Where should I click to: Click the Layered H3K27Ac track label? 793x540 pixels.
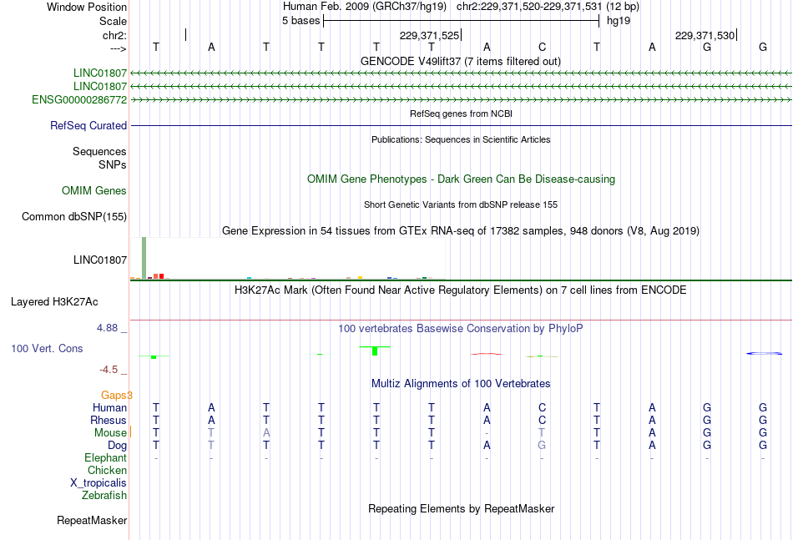click(54, 302)
